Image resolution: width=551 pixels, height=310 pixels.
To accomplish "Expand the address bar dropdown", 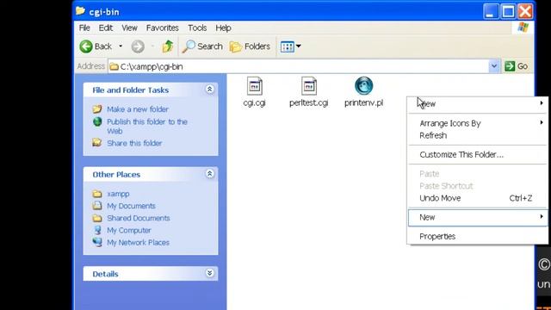I will 494,66.
